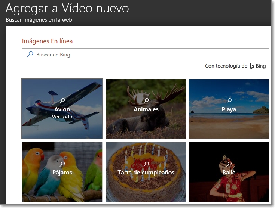Choose the Animales category label
The height and width of the screenshot is (208, 275).
[146, 109]
